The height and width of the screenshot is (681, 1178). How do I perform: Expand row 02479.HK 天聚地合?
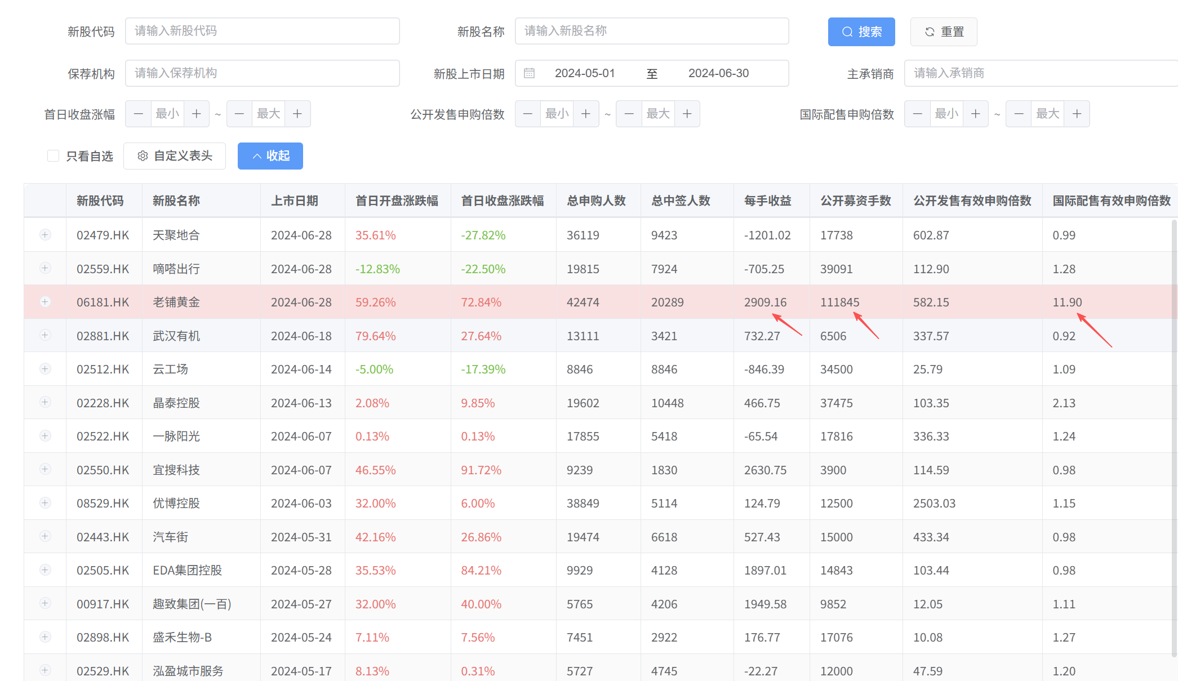click(x=45, y=235)
